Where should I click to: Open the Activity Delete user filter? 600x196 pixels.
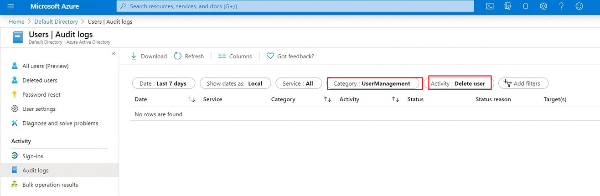click(460, 83)
